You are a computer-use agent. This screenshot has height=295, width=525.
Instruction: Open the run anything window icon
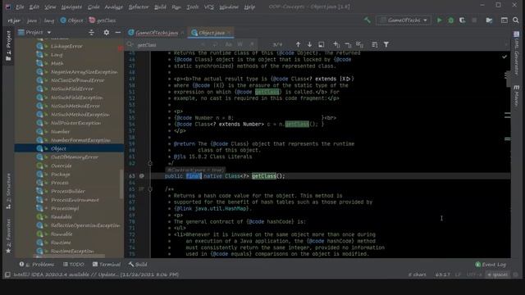pos(504,20)
